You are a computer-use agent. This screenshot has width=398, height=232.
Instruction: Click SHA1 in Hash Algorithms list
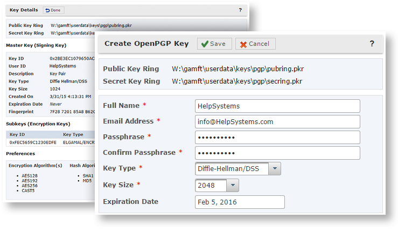pyautogui.click(x=88, y=176)
